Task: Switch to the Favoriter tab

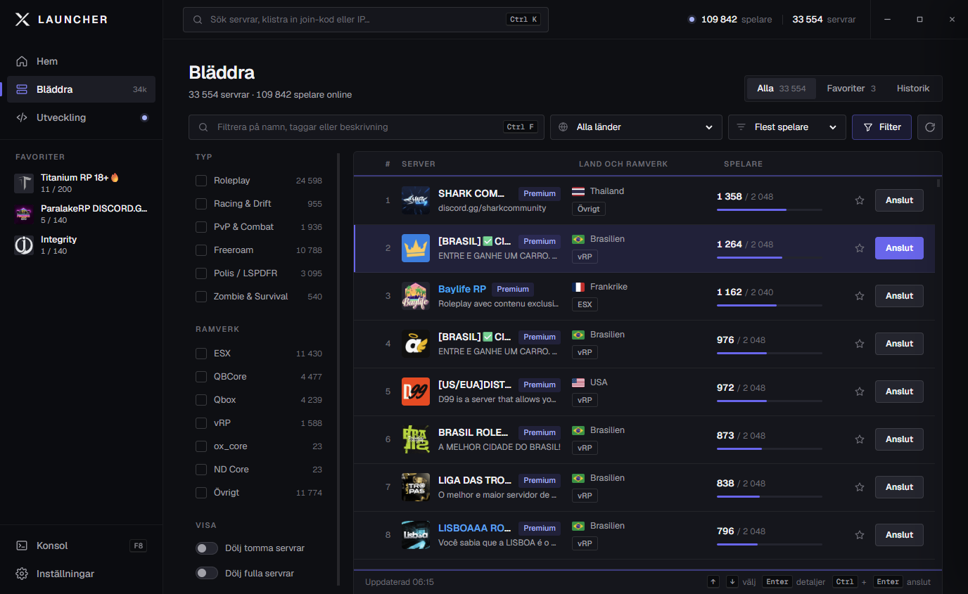Action: pyautogui.click(x=851, y=89)
